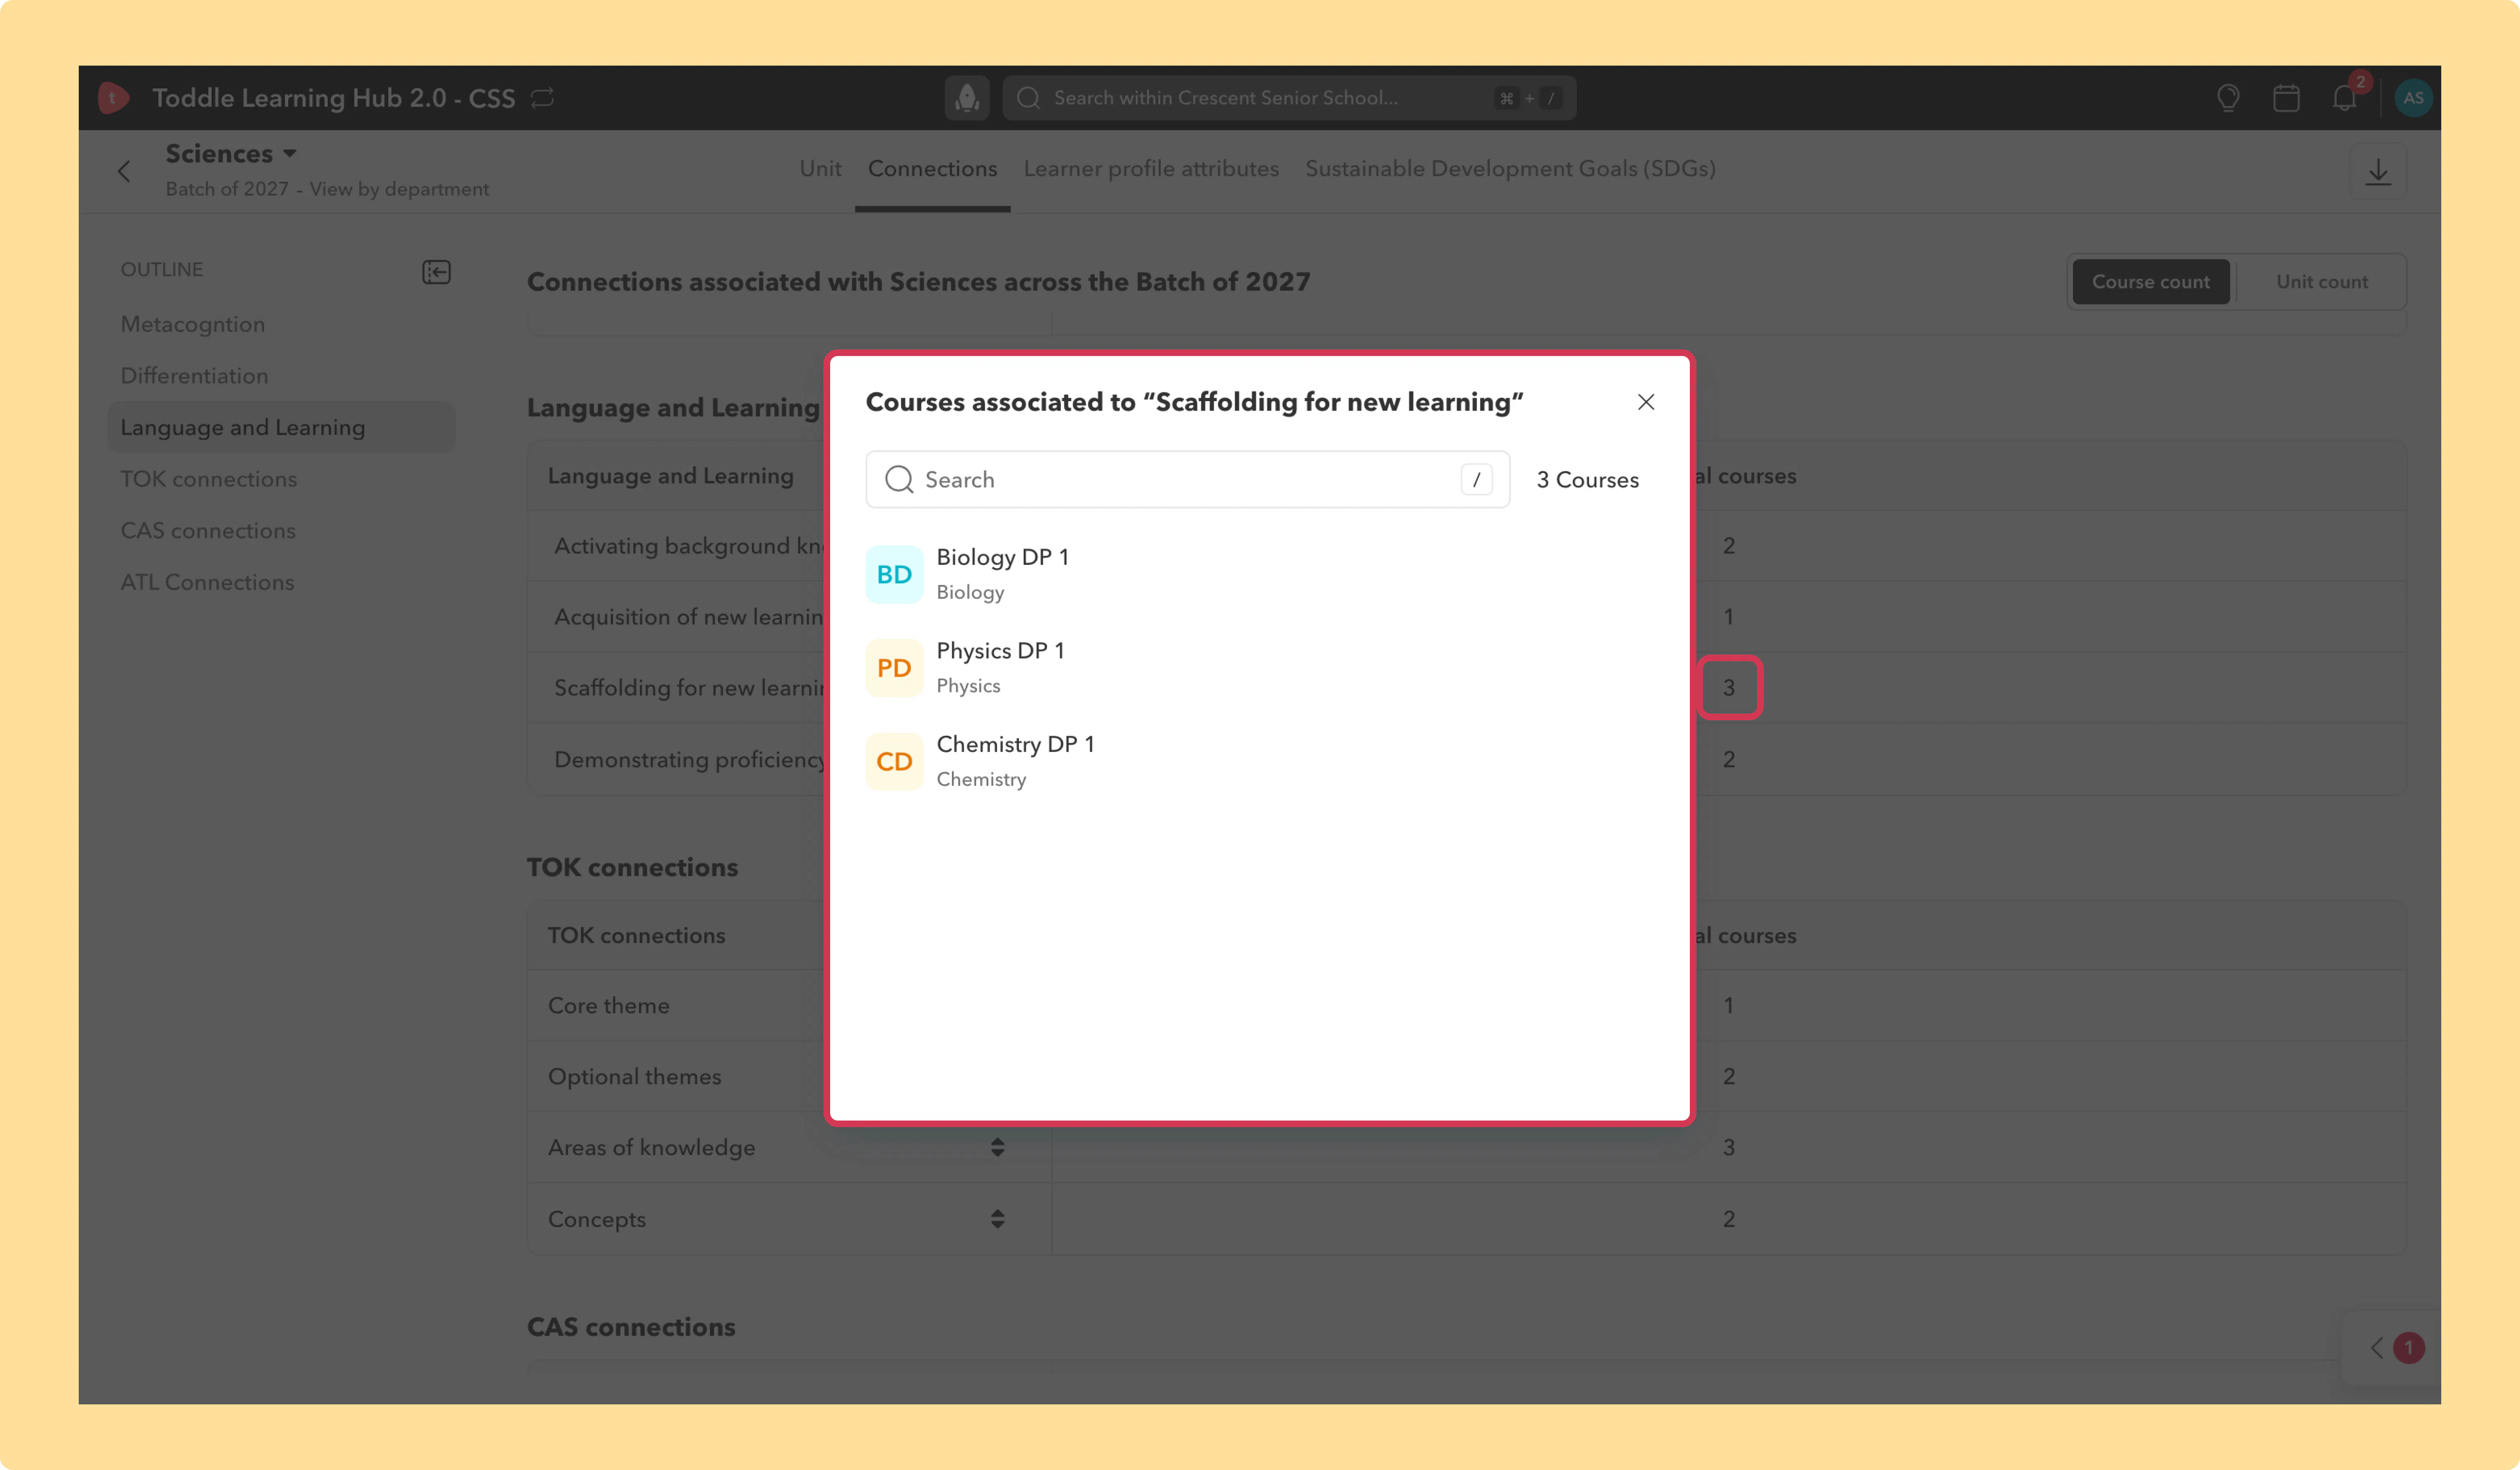
Task: Click the CD course avatar
Action: (x=894, y=762)
